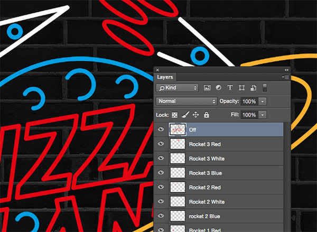The width and height of the screenshot is (317, 232).
Task: Filter layers by pixel layer icon
Action: 207,88
